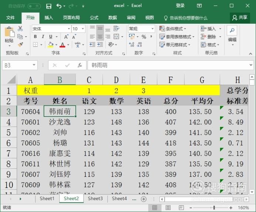This screenshot has width=256, height=212.
Task: Redo the last undone action
Action: tap(71, 6)
